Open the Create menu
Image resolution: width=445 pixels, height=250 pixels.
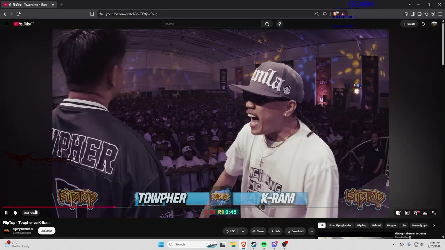pos(409,24)
